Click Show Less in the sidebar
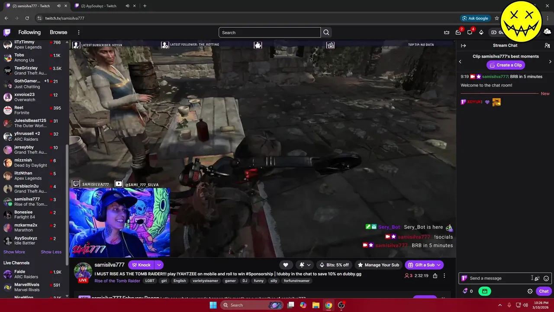The height and width of the screenshot is (312, 554). (x=51, y=252)
